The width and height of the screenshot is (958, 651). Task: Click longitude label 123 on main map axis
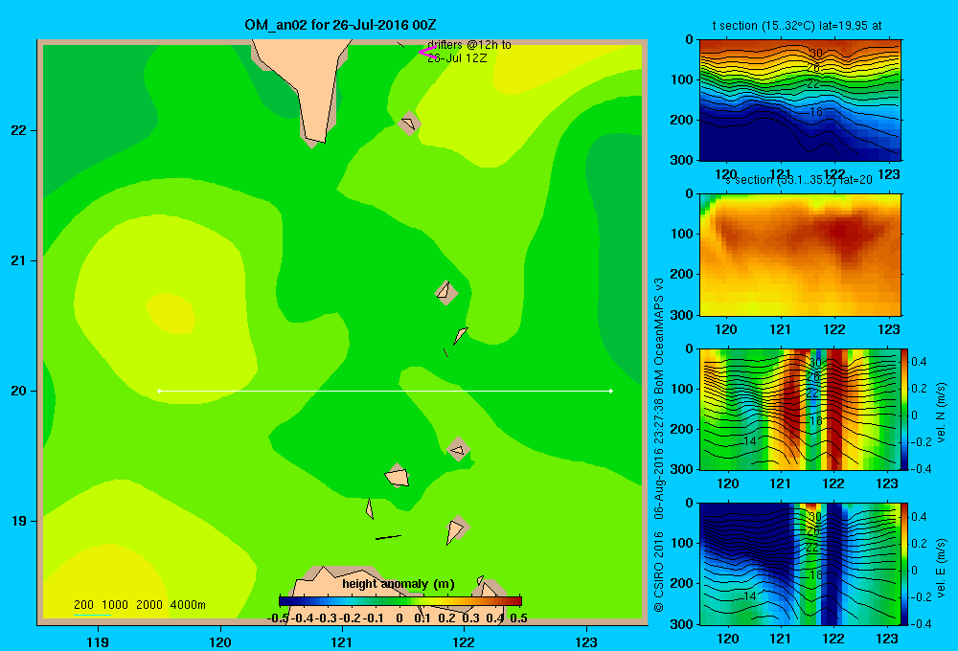(x=586, y=641)
